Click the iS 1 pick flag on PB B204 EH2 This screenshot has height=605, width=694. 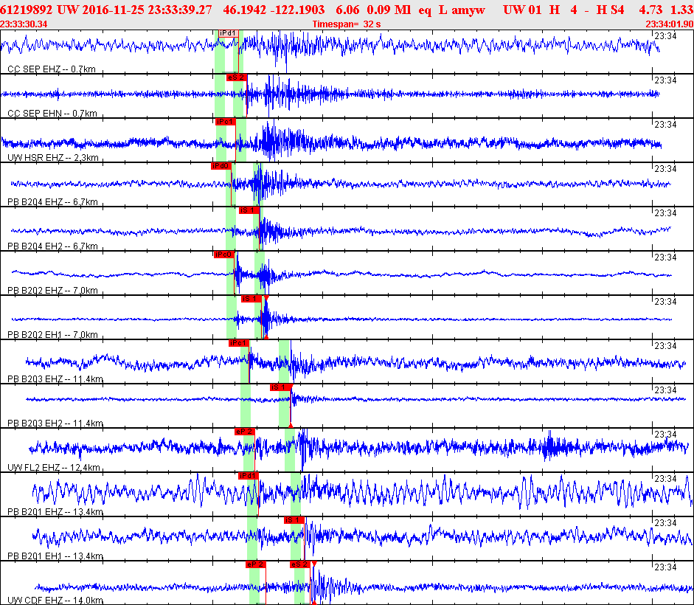point(249,210)
